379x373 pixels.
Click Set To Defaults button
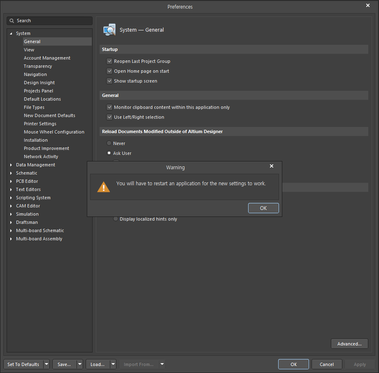[23, 364]
